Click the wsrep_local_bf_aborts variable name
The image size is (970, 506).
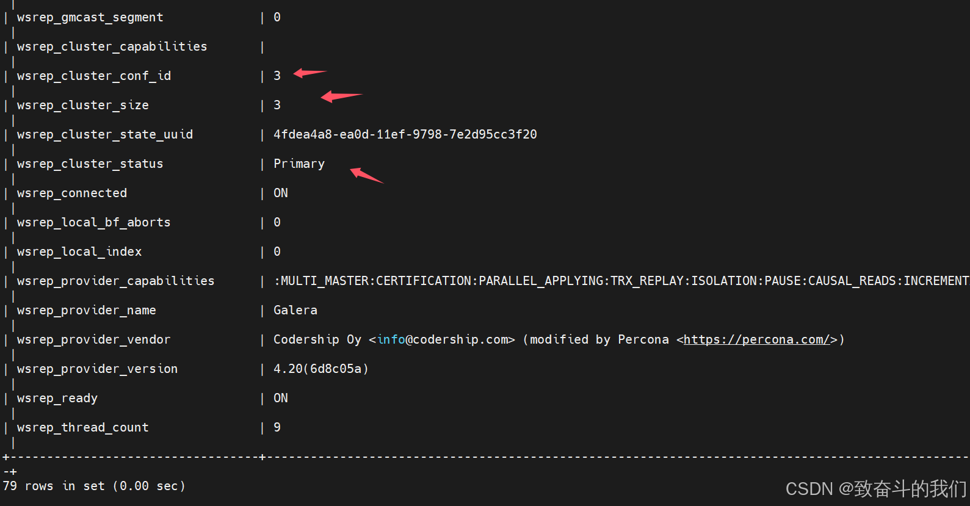(x=93, y=222)
